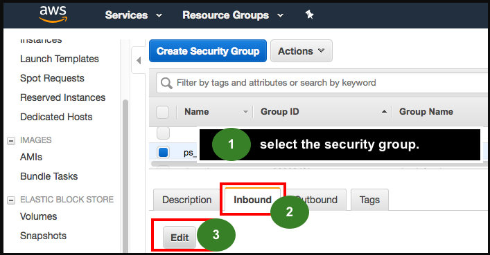490x255 pixels.
Task: Toggle the select-all checkbox in table header
Action: pyautogui.click(x=162, y=112)
